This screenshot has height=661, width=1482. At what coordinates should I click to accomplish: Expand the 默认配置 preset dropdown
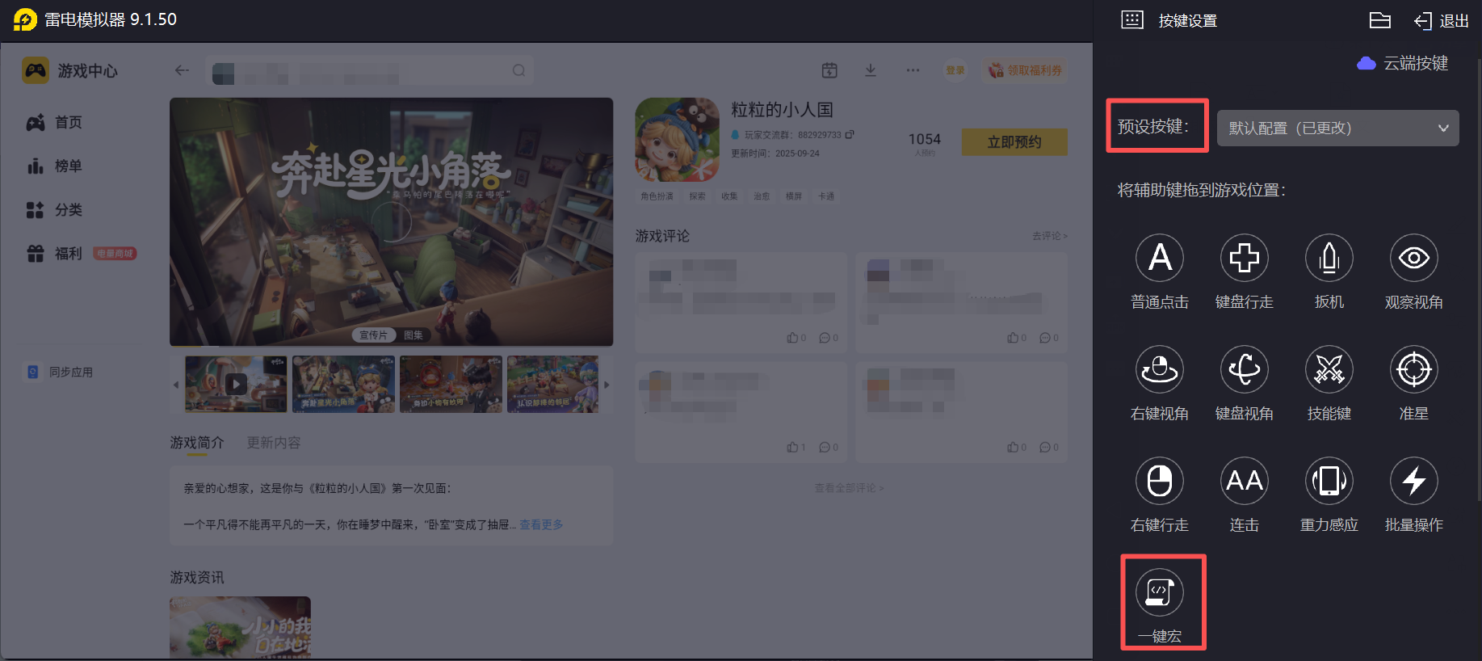coord(1337,128)
